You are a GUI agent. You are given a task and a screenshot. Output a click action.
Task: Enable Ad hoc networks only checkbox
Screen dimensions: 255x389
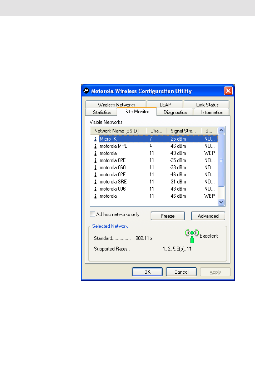[92, 214]
